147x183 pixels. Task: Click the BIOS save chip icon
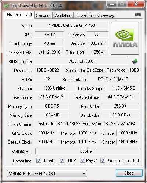coord(135,61)
